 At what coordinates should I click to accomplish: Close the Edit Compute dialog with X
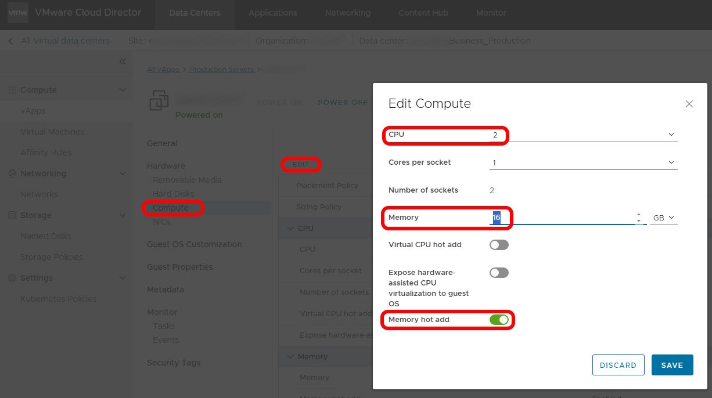pyautogui.click(x=689, y=104)
